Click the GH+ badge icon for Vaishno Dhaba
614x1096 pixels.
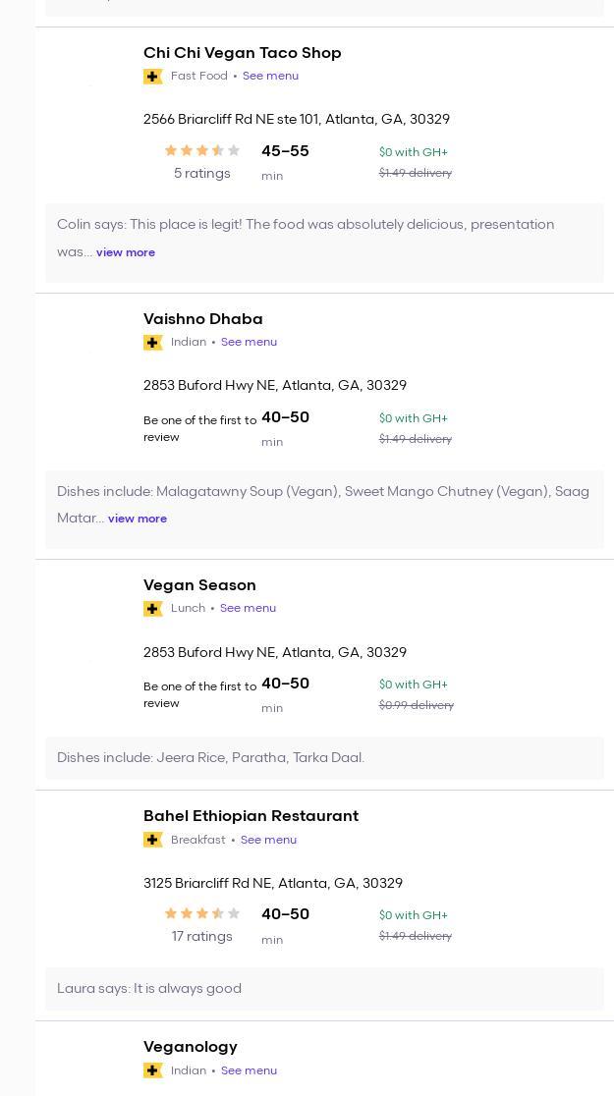pos(152,343)
